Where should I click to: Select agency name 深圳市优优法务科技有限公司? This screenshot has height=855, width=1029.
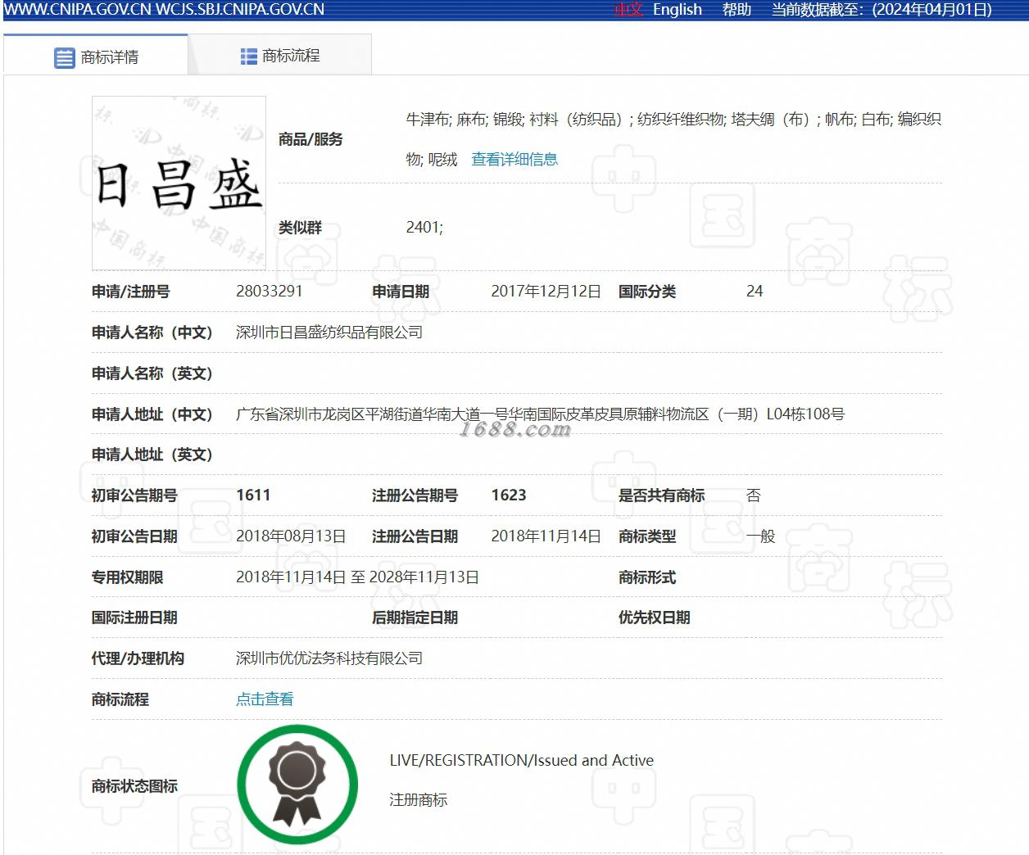point(329,658)
